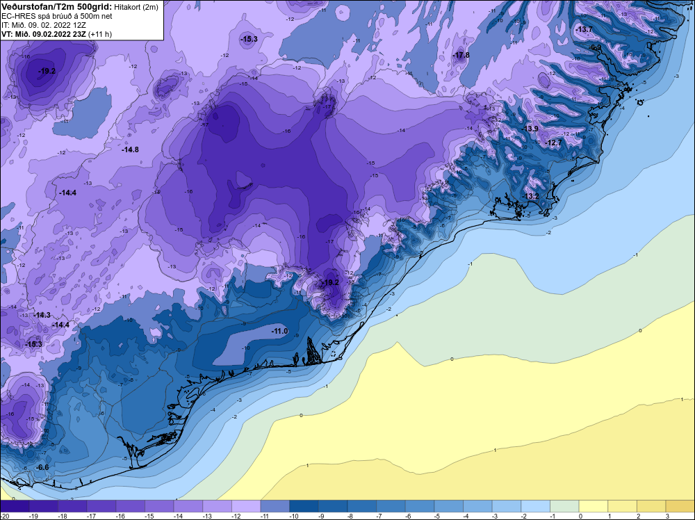Select the legend swatch starting at -20

15,506
